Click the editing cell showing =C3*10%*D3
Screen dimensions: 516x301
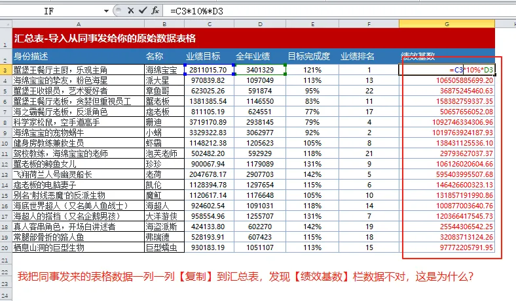[447, 70]
